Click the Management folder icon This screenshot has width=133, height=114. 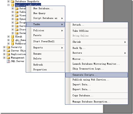8,58
